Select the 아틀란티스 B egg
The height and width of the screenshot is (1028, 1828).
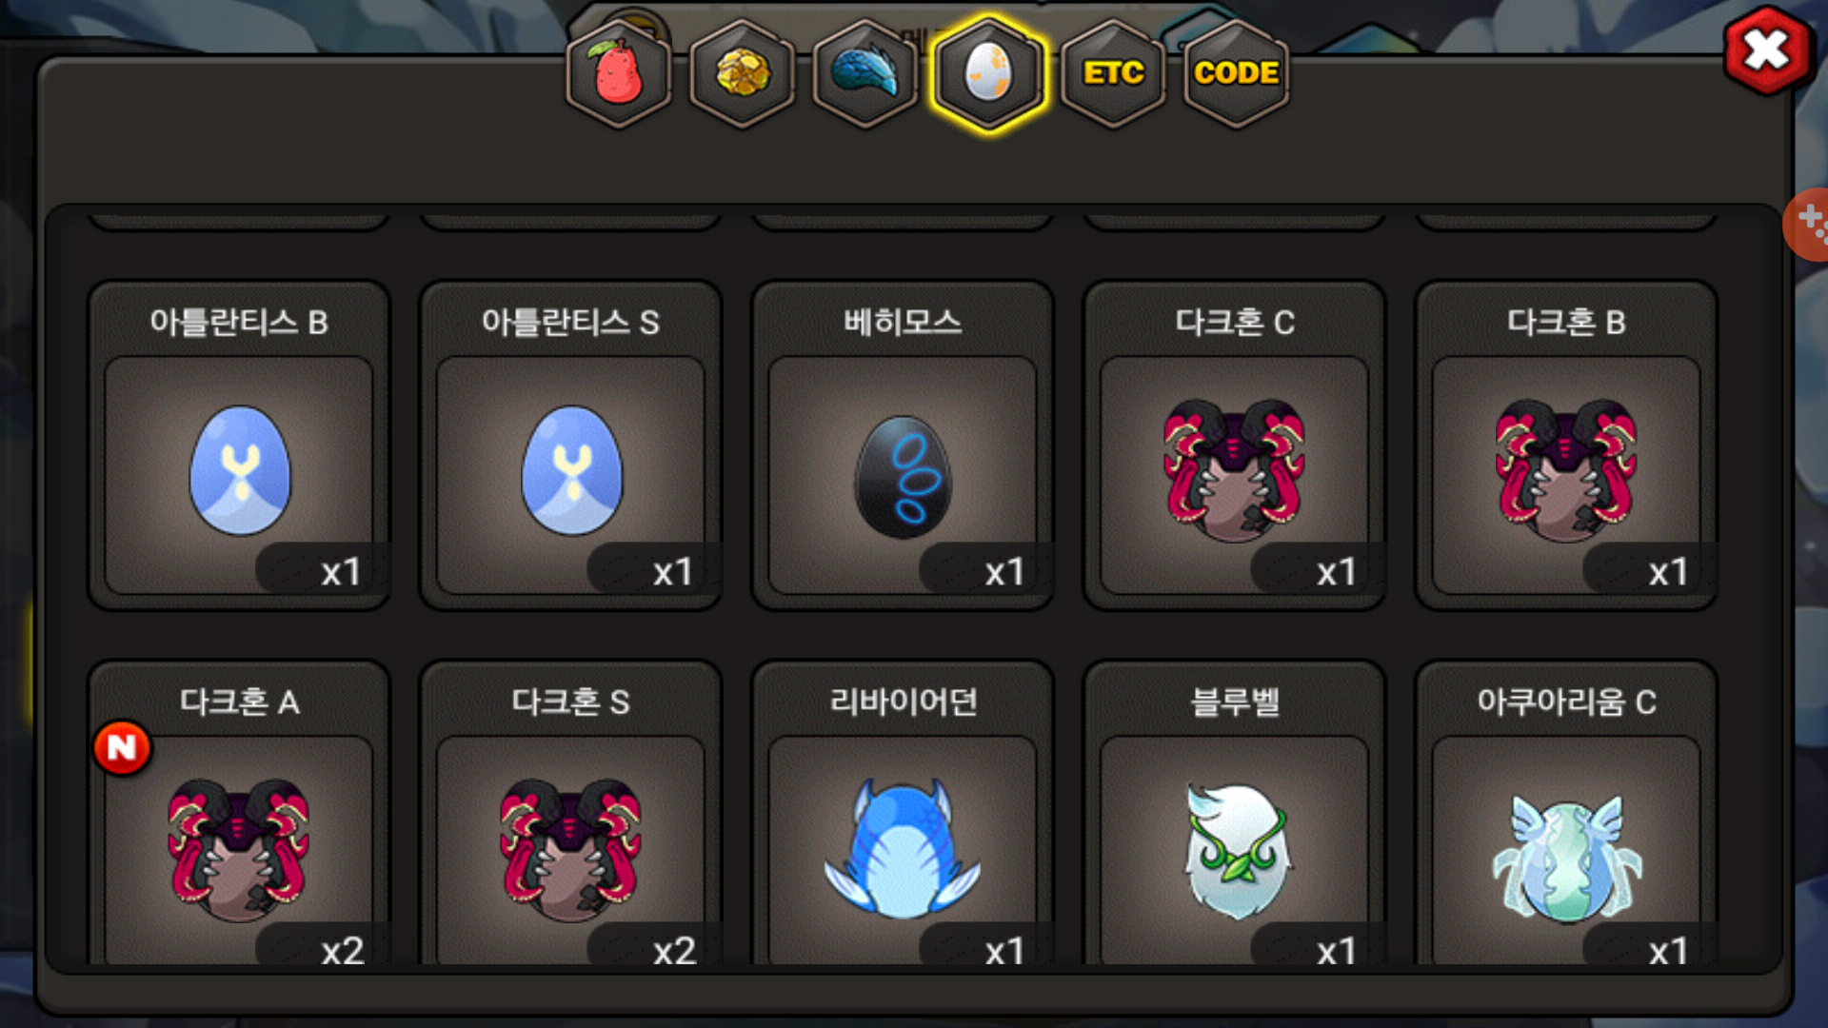coord(239,445)
